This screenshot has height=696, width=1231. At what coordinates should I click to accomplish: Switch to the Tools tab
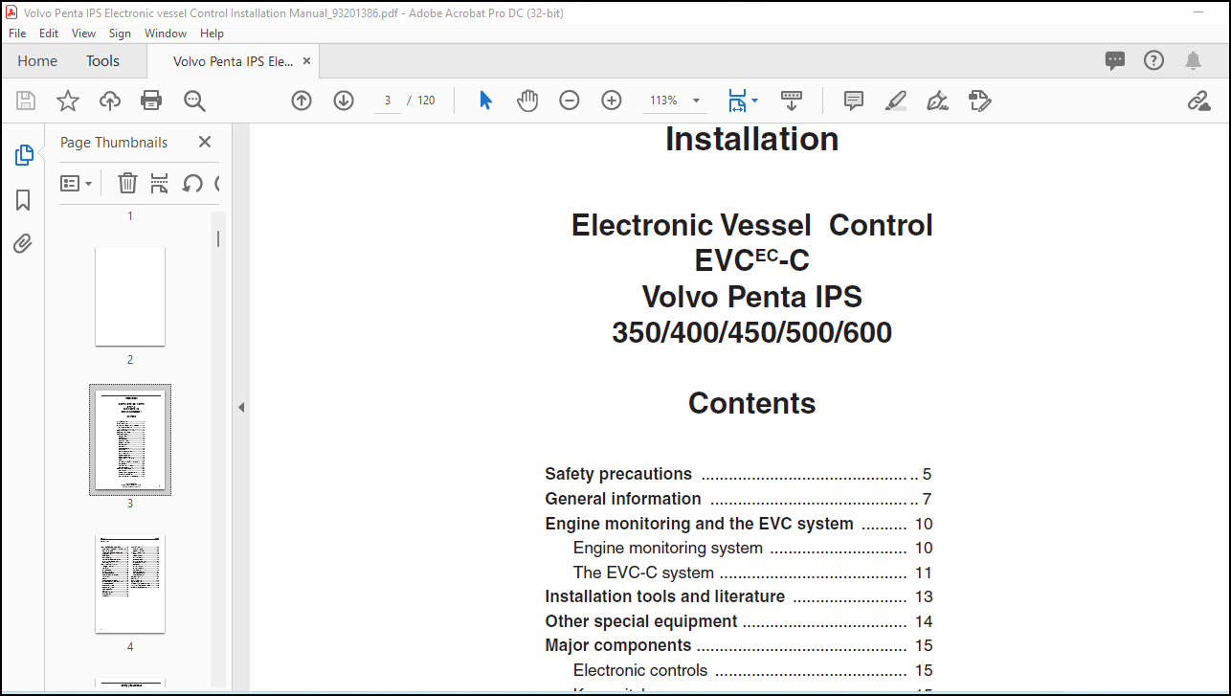102,60
